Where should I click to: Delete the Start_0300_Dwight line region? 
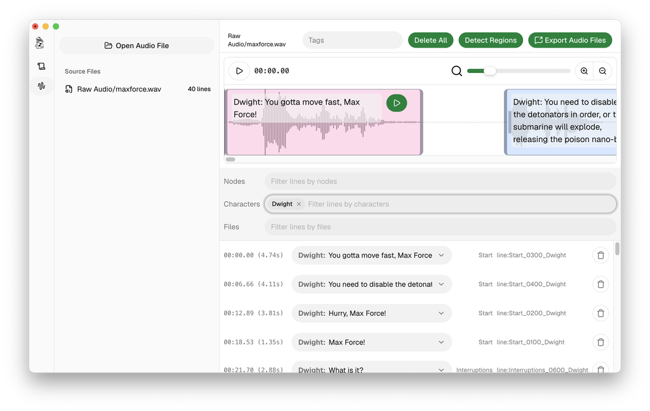pos(600,255)
